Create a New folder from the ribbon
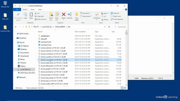Image resolution: width=180 pixels, height=101 pixels. (77, 17)
